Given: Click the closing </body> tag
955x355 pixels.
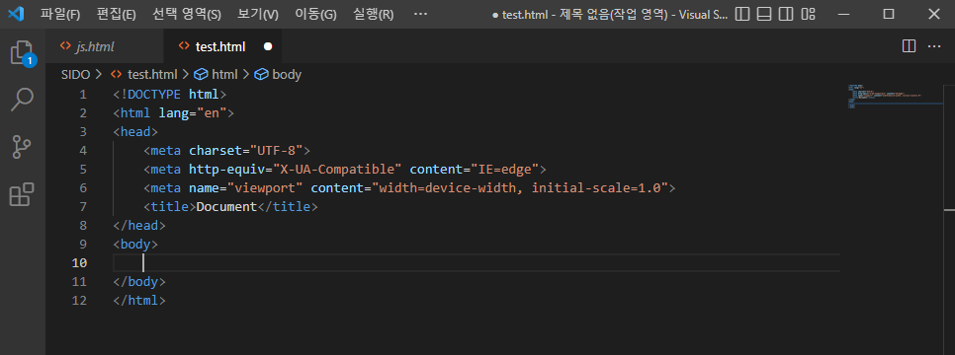Looking at the screenshot, I should (x=139, y=282).
